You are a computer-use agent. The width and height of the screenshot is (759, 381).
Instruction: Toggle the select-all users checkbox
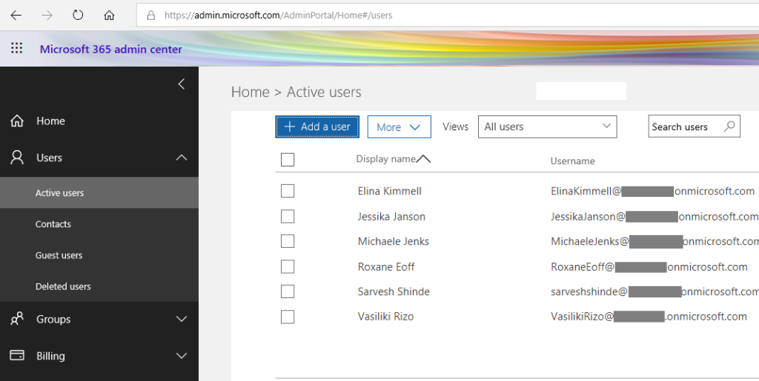click(288, 159)
